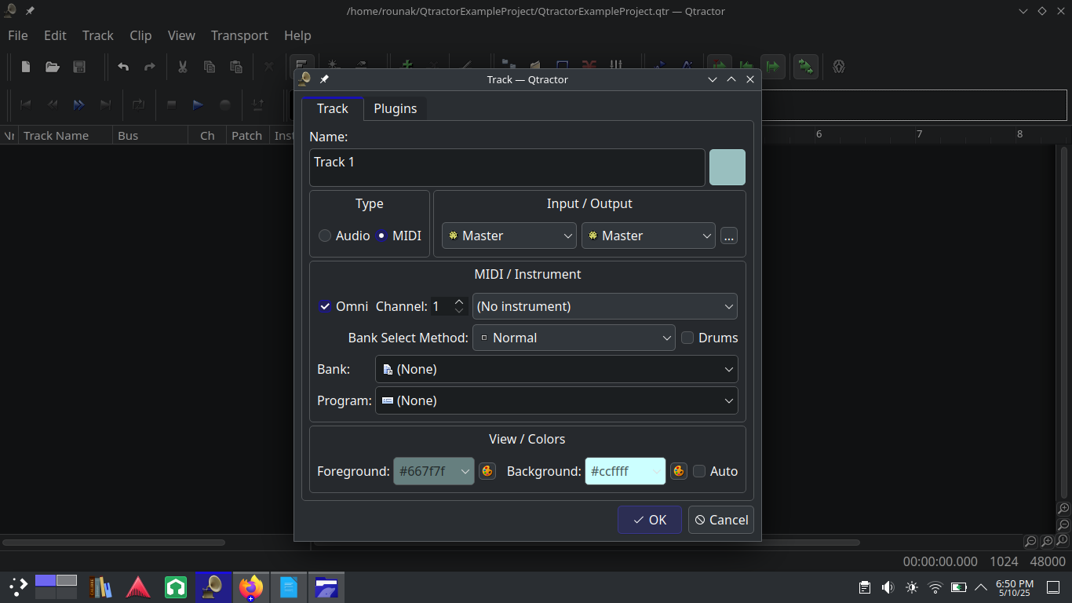The width and height of the screenshot is (1072, 603).
Task: Toggle the Loop transport button
Action: [x=138, y=104]
